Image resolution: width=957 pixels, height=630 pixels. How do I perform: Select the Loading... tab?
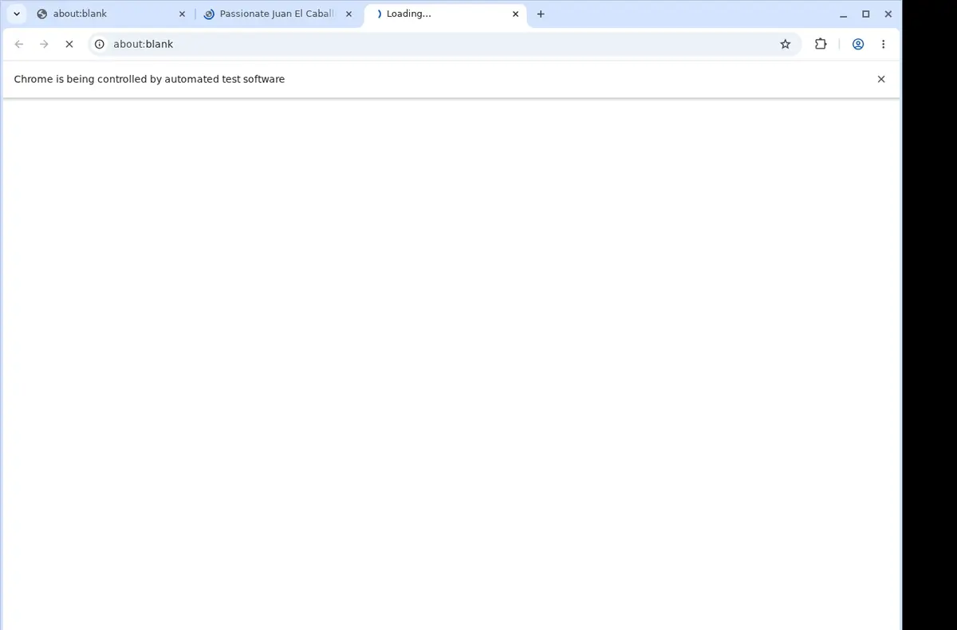445,14
